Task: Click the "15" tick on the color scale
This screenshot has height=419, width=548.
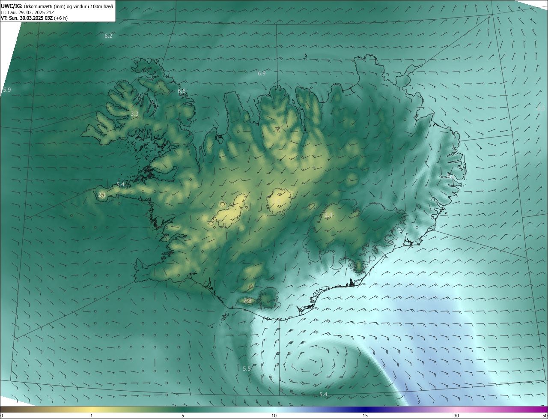Action: tap(365, 416)
